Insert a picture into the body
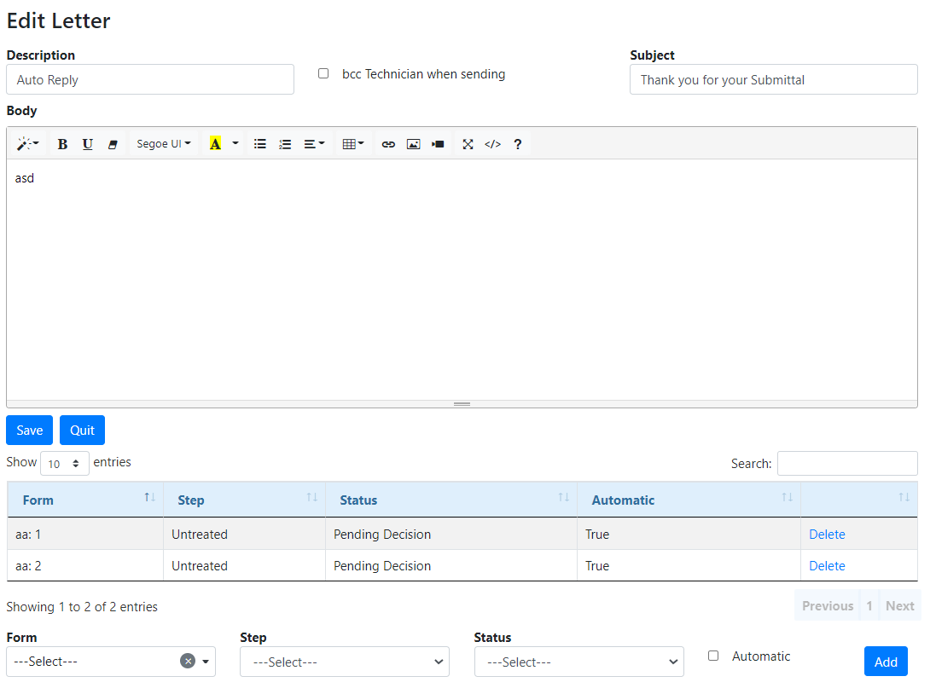936x688 pixels. (x=413, y=144)
